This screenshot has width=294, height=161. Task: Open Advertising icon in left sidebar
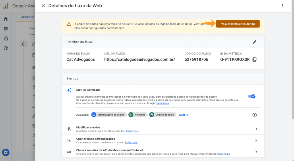point(6,48)
